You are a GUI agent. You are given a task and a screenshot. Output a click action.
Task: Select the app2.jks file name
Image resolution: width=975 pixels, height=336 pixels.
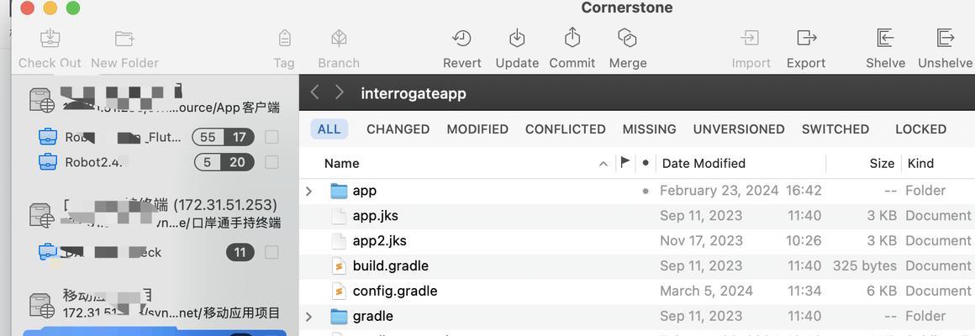click(x=379, y=240)
